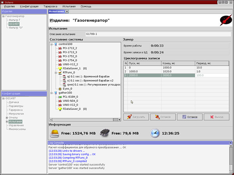Click the green board icon beside PCL-818H_0

60,97
